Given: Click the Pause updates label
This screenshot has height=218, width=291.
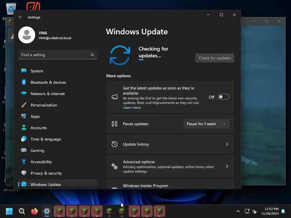Looking at the screenshot, I should tap(136, 124).
